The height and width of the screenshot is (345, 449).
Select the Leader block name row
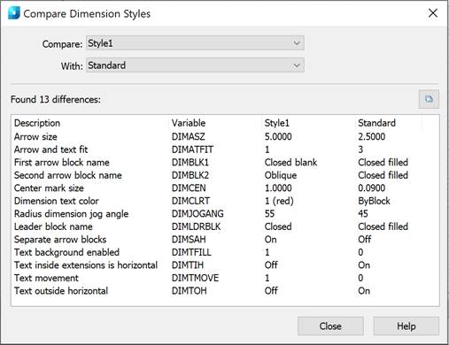pyautogui.click(x=225, y=226)
